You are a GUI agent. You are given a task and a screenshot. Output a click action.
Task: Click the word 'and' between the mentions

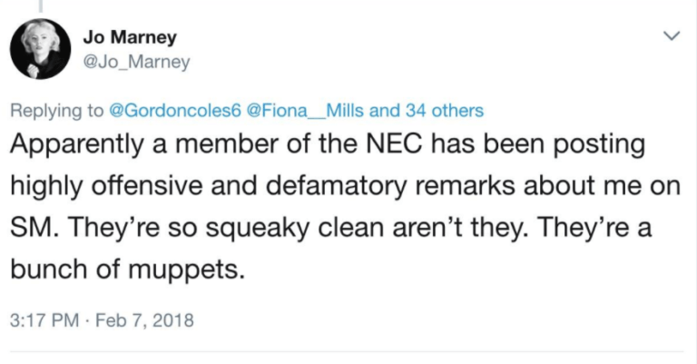click(x=386, y=111)
